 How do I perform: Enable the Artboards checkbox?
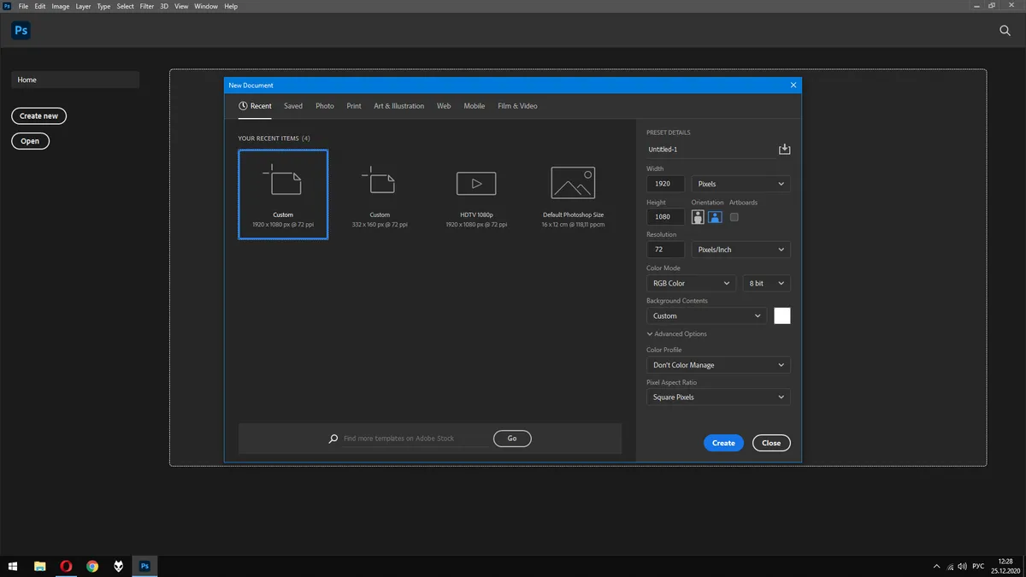(x=734, y=217)
